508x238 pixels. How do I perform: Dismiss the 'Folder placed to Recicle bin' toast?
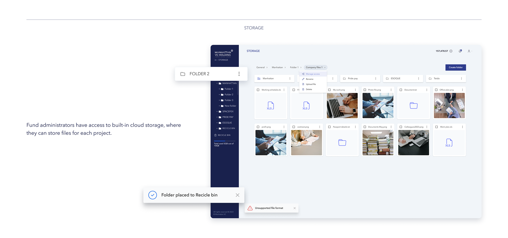238,195
